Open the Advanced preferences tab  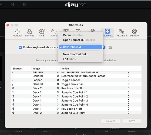(x=121, y=33)
